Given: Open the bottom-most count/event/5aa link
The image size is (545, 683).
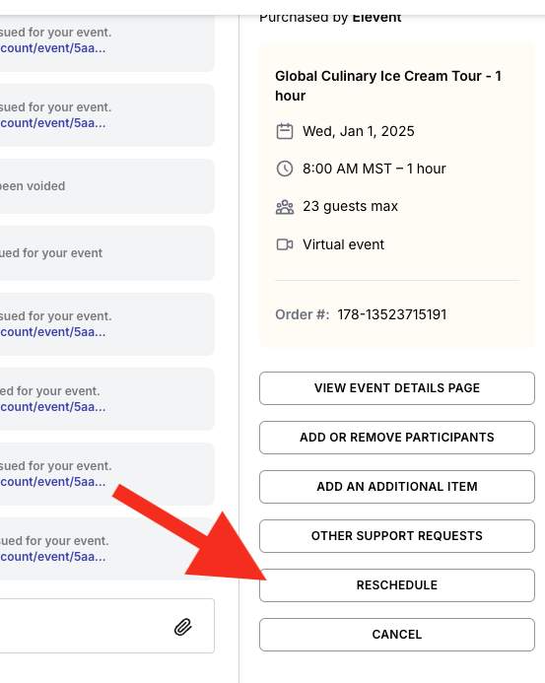Looking at the screenshot, I should tap(52, 557).
